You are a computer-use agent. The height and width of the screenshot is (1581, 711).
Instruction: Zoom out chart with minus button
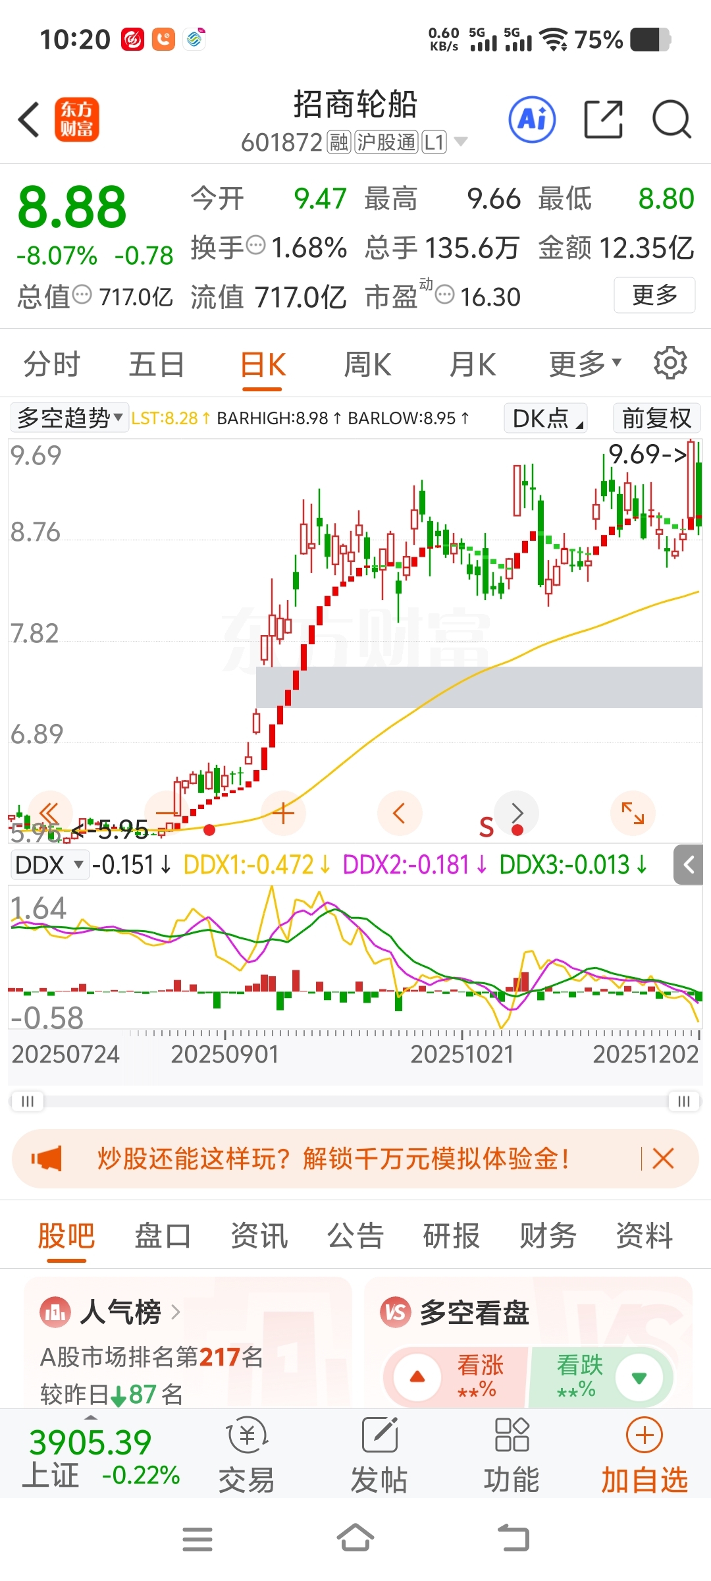click(x=167, y=813)
